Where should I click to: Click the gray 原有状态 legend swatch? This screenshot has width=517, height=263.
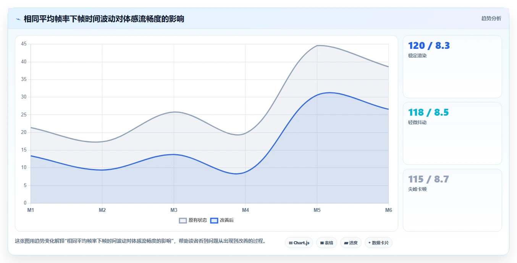pos(183,220)
